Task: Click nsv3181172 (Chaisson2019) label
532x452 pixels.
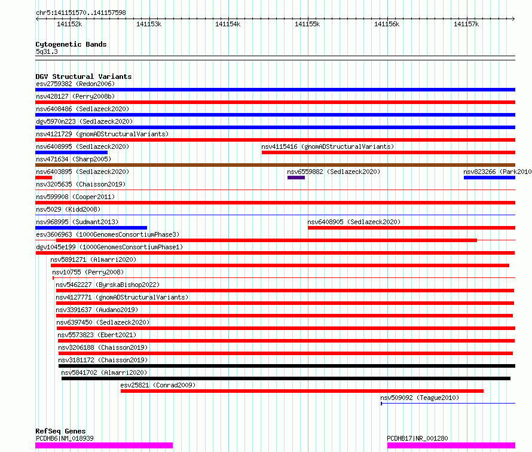Action: pos(103,360)
